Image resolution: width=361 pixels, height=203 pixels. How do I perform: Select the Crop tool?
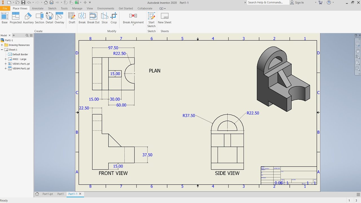[x=114, y=18]
